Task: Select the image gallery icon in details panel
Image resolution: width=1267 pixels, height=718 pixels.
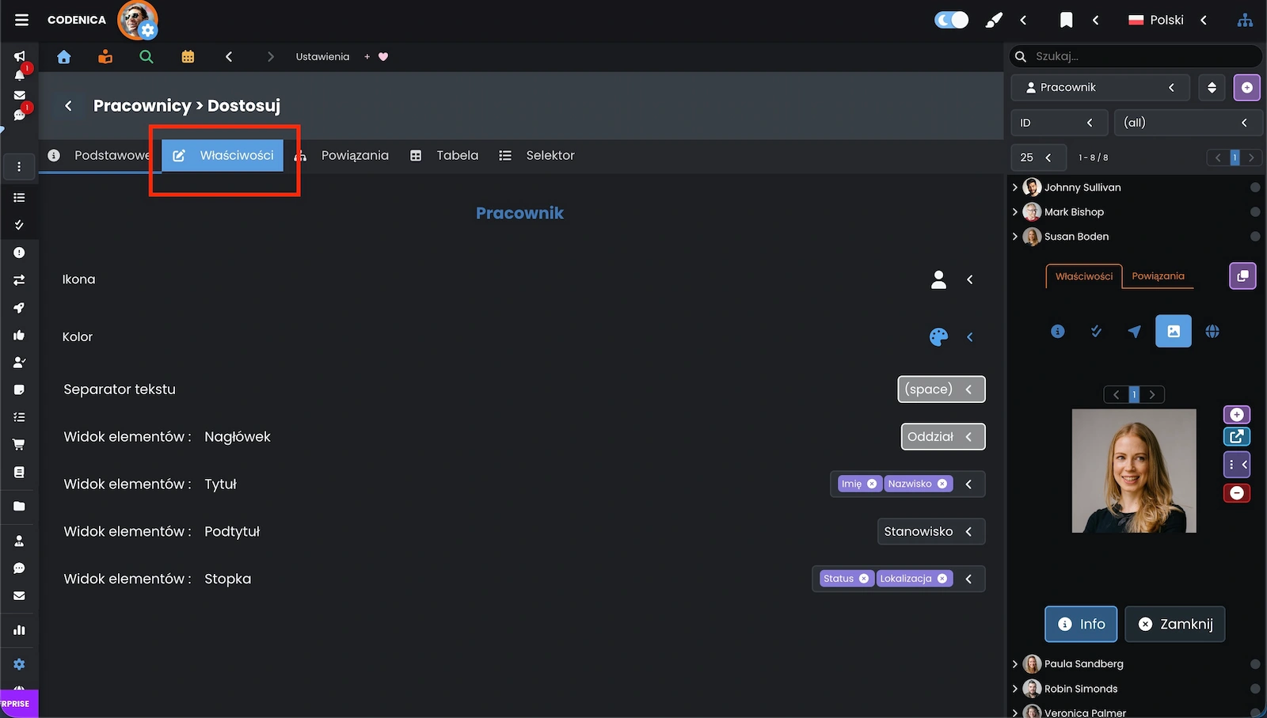Action: pos(1173,332)
